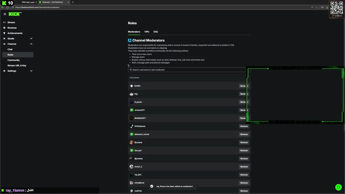Remove Tal_901 as moderator
The image size is (345, 194).
[x=244, y=175]
